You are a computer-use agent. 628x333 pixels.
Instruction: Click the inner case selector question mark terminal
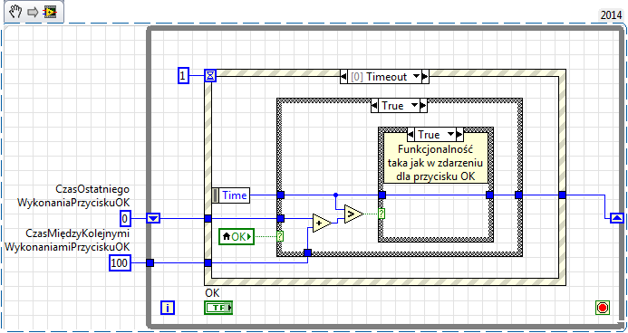(x=382, y=214)
